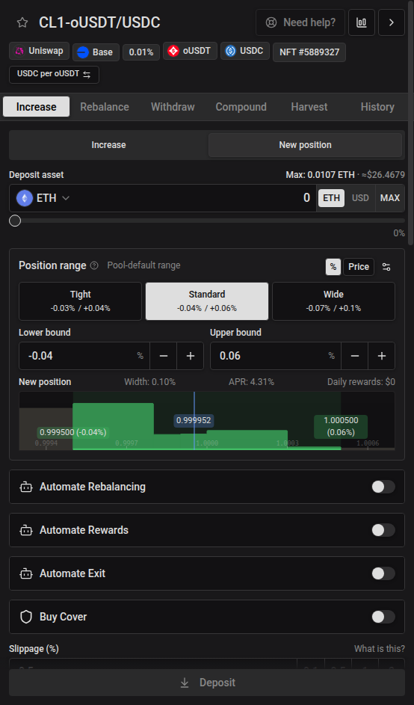Click the 'APR: 4.31%' text
The image size is (414, 705).
pos(251,382)
